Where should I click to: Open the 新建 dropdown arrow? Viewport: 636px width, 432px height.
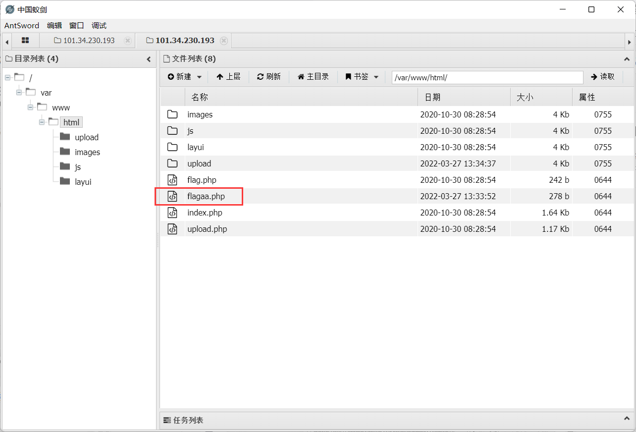pos(200,77)
